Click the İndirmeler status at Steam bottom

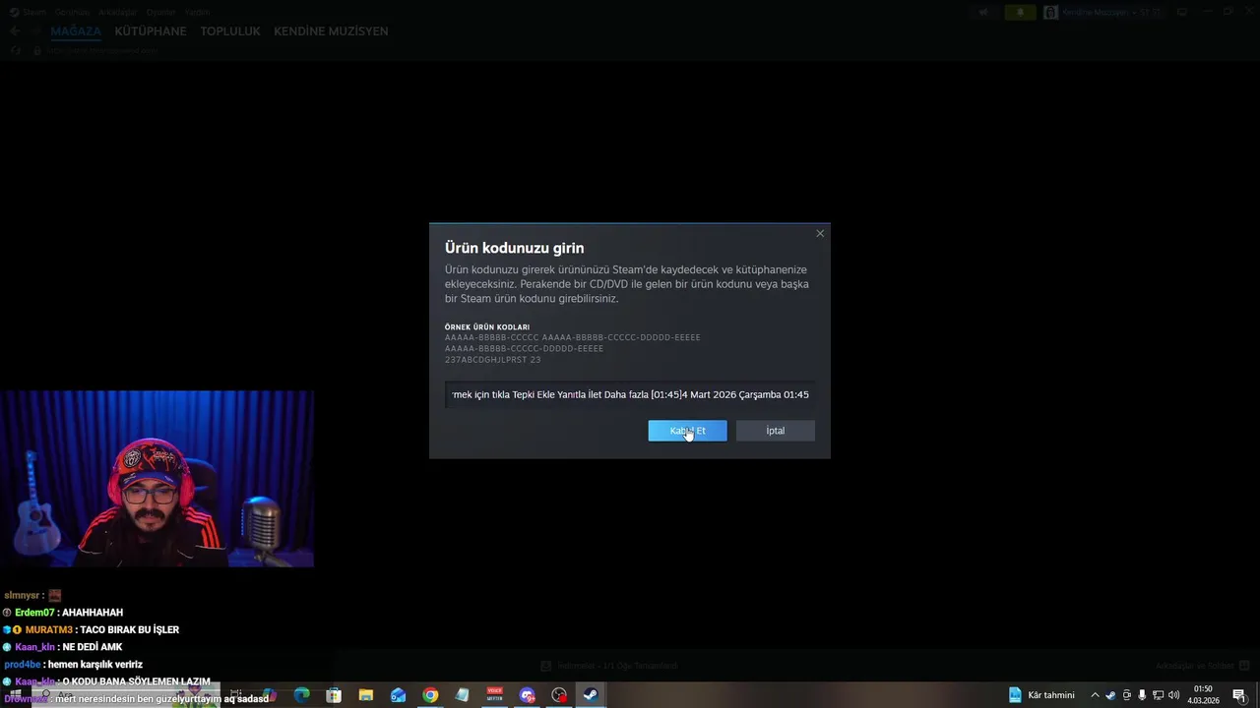point(609,666)
